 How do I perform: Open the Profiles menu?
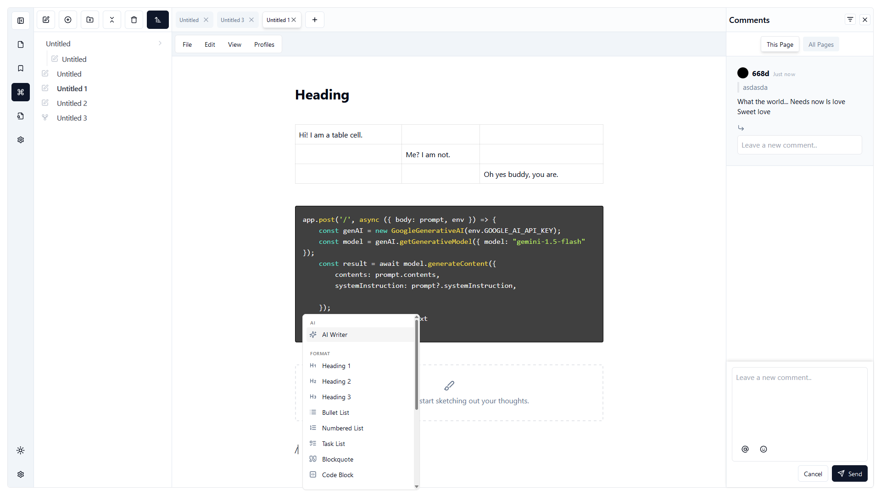coord(264,44)
